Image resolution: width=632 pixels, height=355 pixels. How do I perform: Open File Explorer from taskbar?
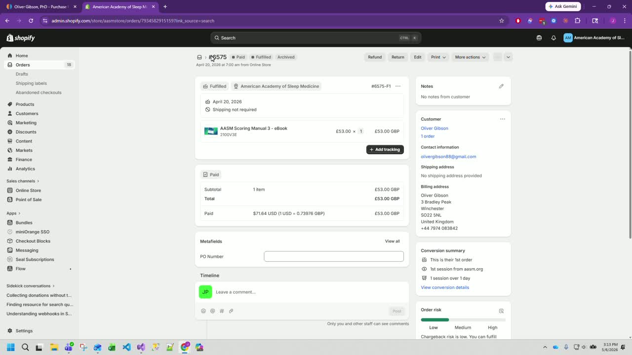click(54, 347)
